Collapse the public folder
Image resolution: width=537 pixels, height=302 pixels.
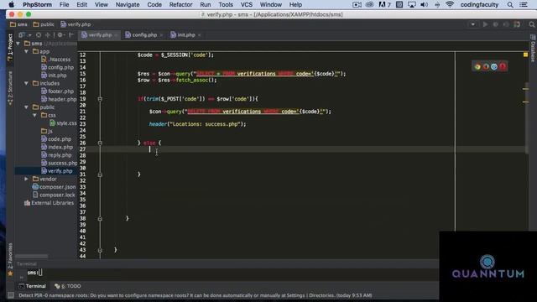[26, 107]
